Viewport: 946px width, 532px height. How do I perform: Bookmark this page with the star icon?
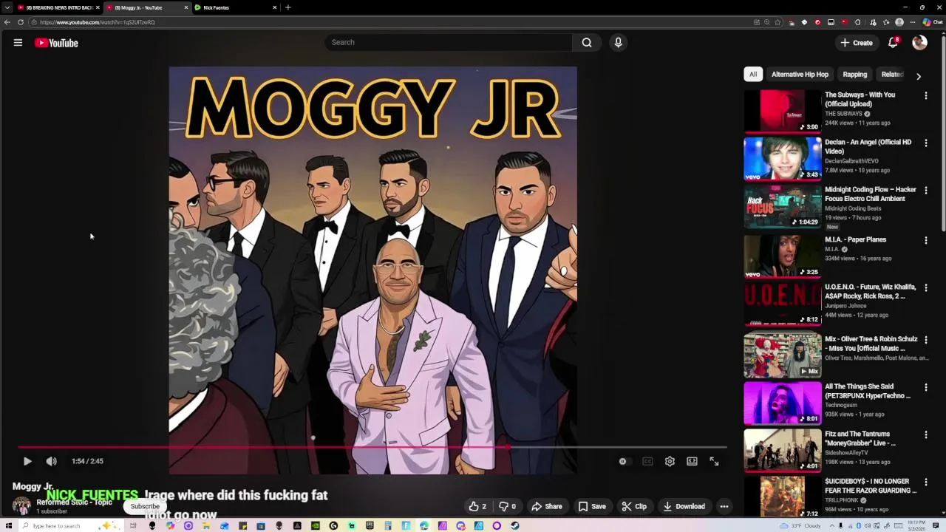pos(777,22)
